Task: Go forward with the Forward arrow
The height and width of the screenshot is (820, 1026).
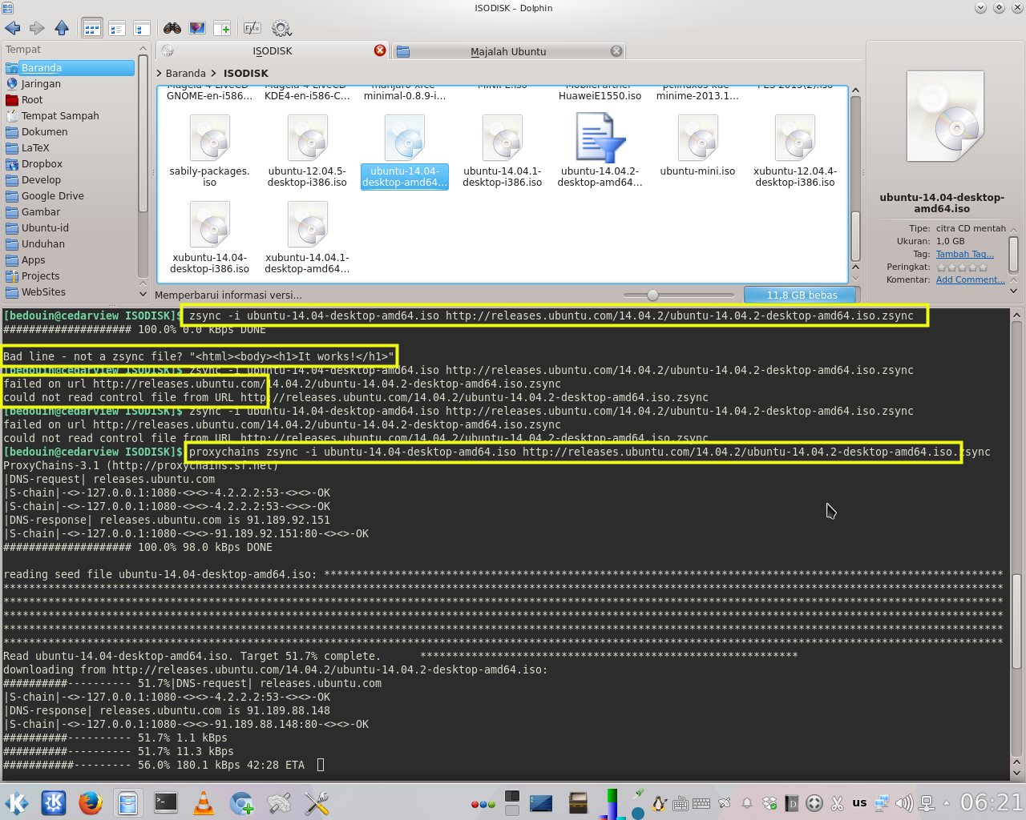Action: point(37,28)
